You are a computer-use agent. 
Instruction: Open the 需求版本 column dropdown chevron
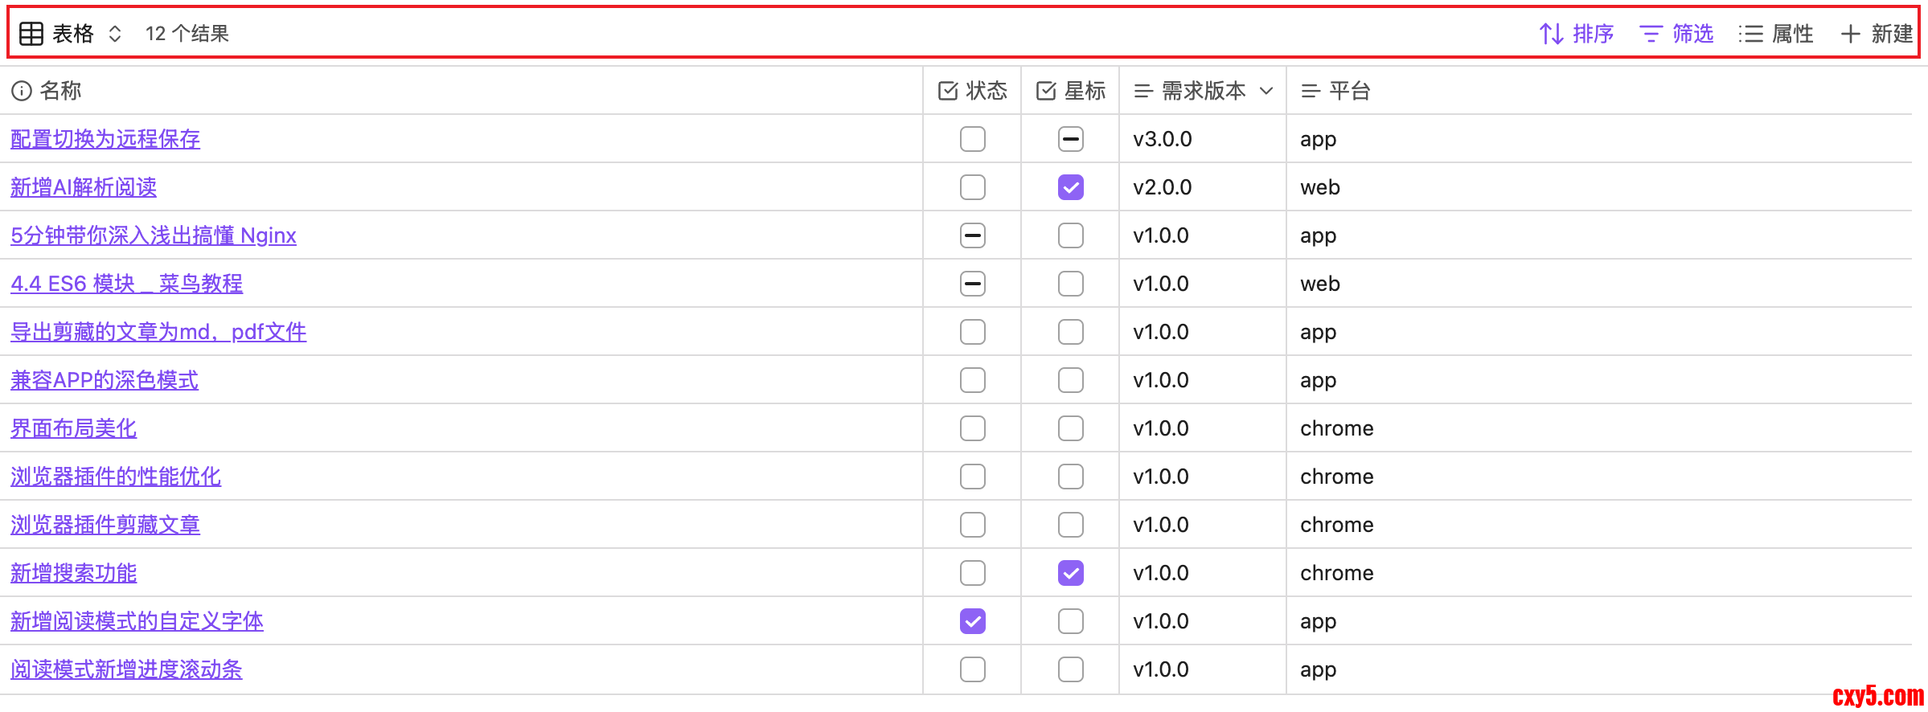1266,91
